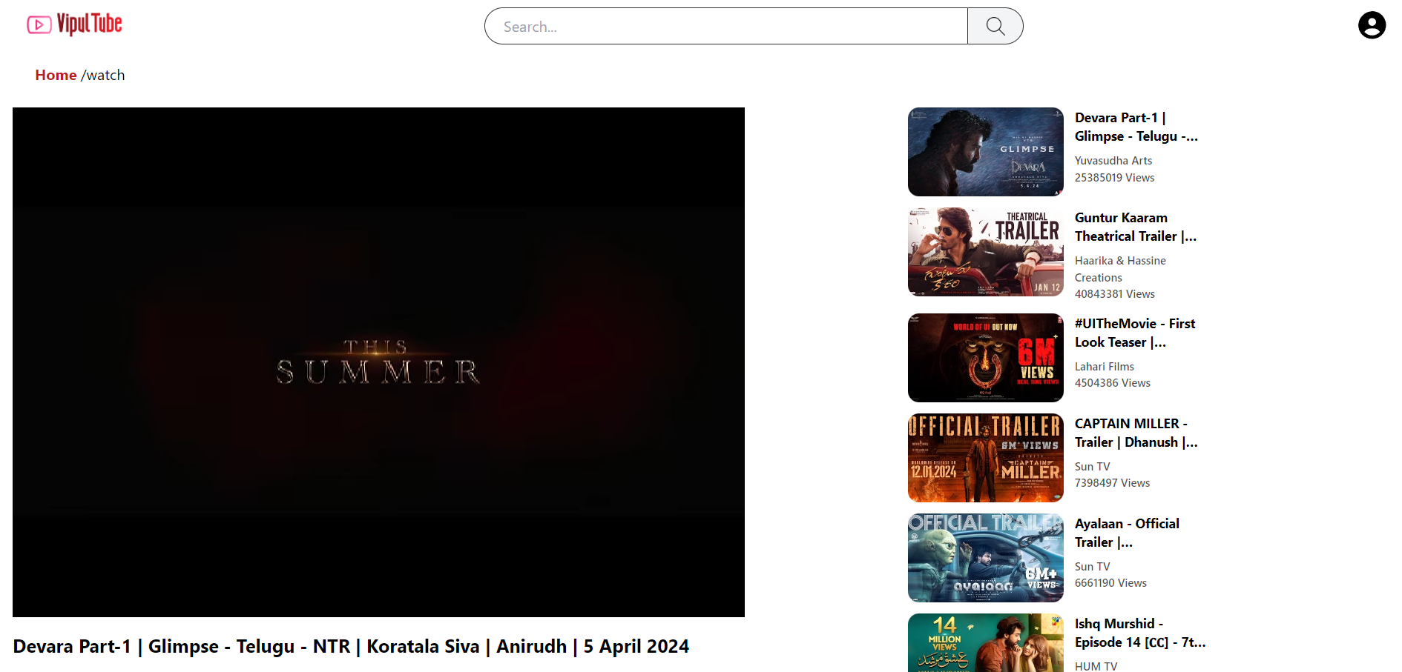Open the #UITheMovie teaser thumbnail

tap(986, 358)
